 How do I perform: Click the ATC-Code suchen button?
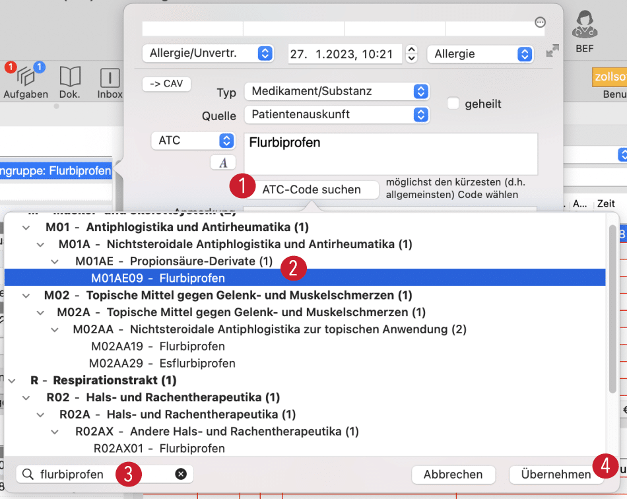(x=312, y=189)
